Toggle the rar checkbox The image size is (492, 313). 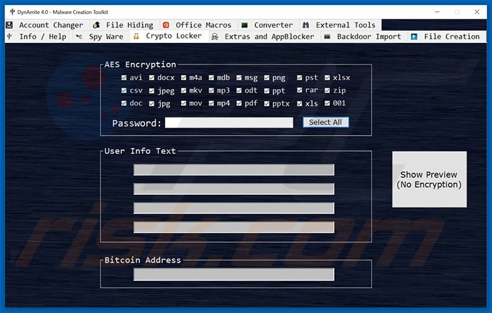click(x=300, y=90)
